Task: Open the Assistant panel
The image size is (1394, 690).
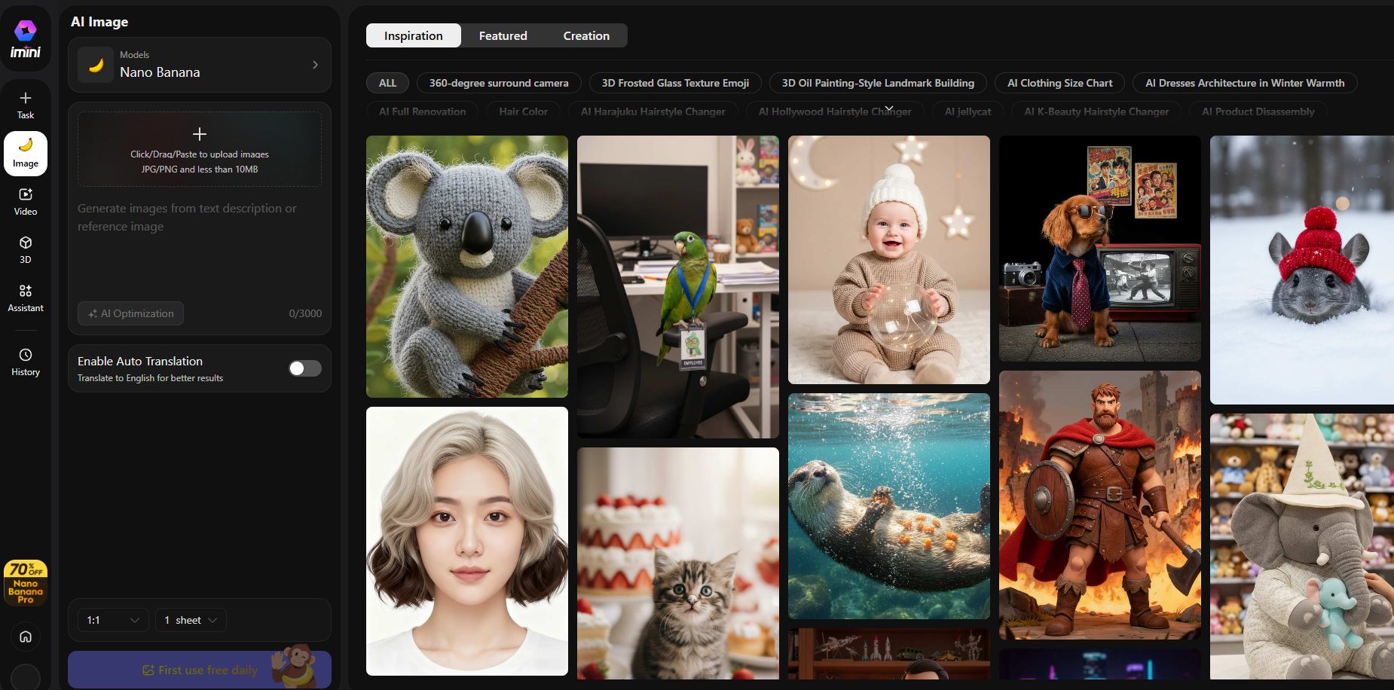Action: (26, 298)
